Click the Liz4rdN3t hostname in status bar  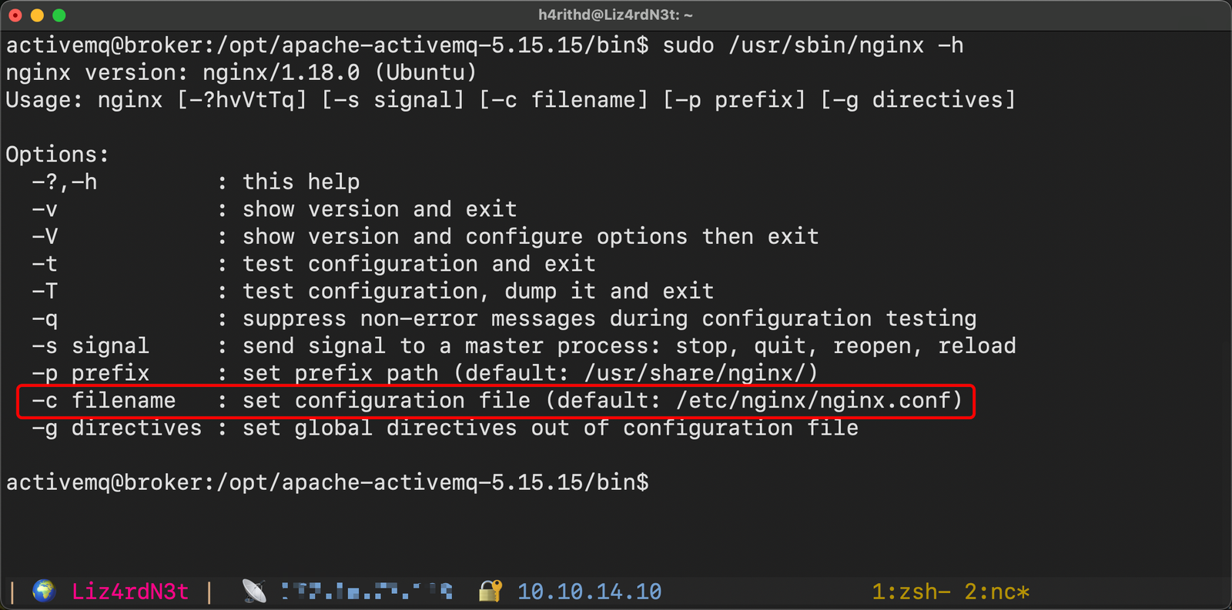point(129,592)
